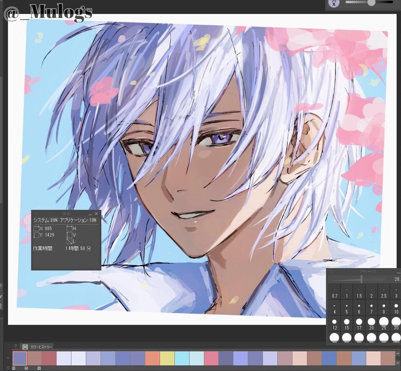Image resolution: width=401 pixels, height=371 pixels.
Task: Select the 5 brush size preset
Action: [x=346, y=308]
